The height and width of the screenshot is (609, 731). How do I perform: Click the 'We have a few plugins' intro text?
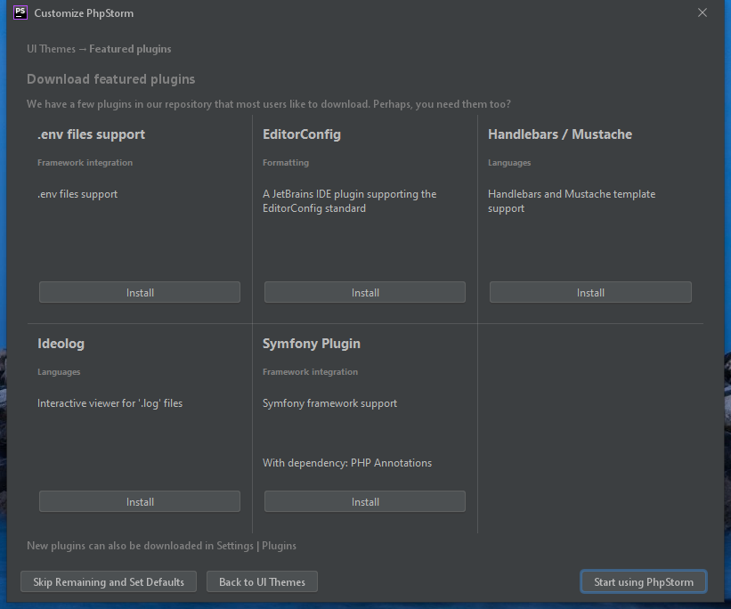[x=269, y=104]
